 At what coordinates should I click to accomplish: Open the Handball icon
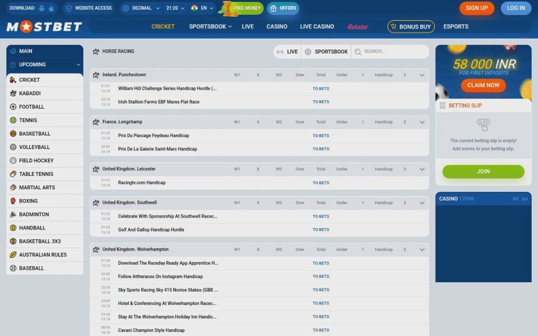[13, 228]
